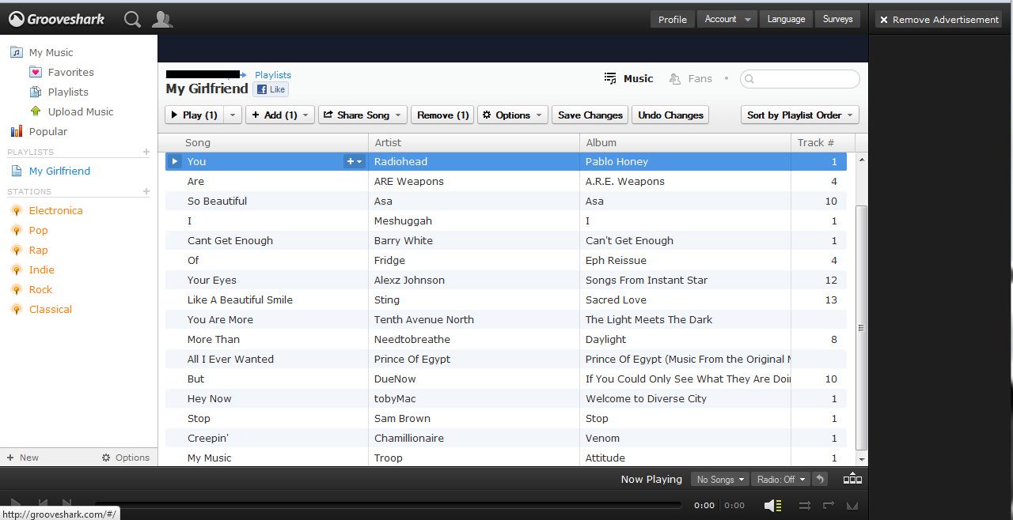Viewport: 1013px width, 520px height.
Task: Click the album "Sacred Love"
Action: pyautogui.click(x=616, y=300)
